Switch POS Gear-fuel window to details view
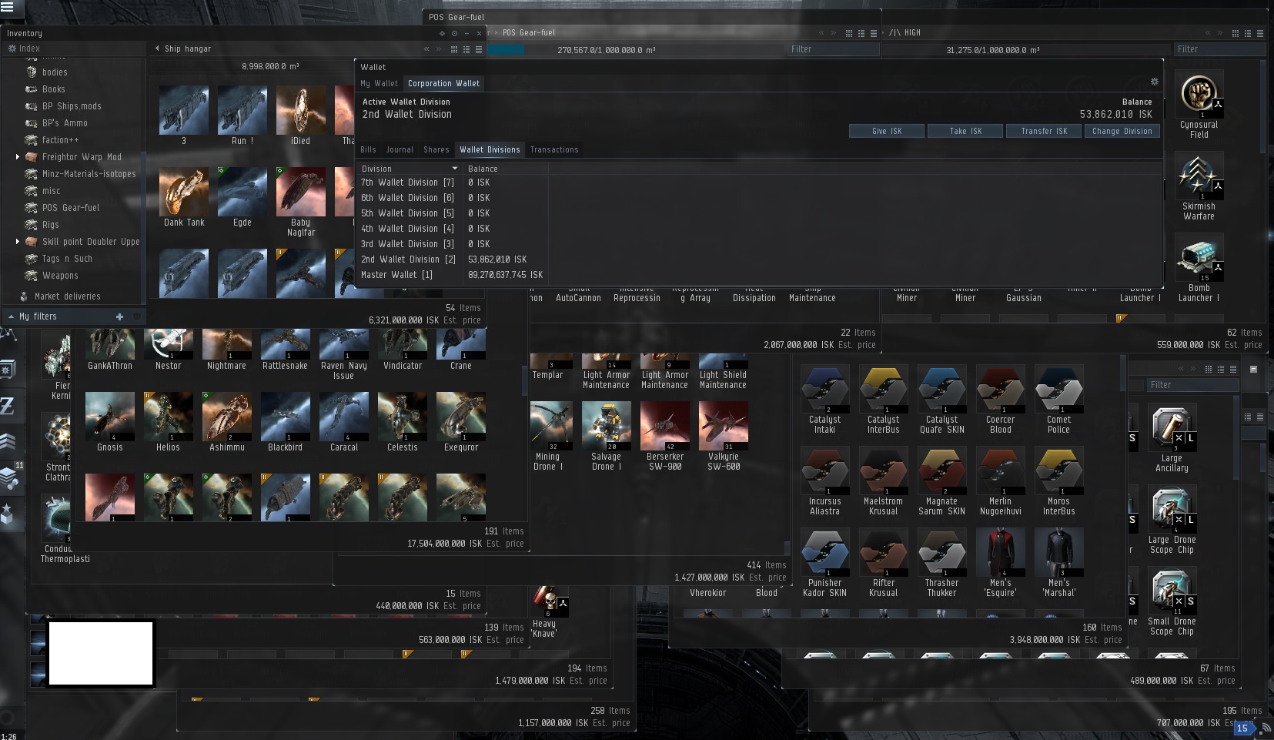1274x740 pixels. coord(861,33)
